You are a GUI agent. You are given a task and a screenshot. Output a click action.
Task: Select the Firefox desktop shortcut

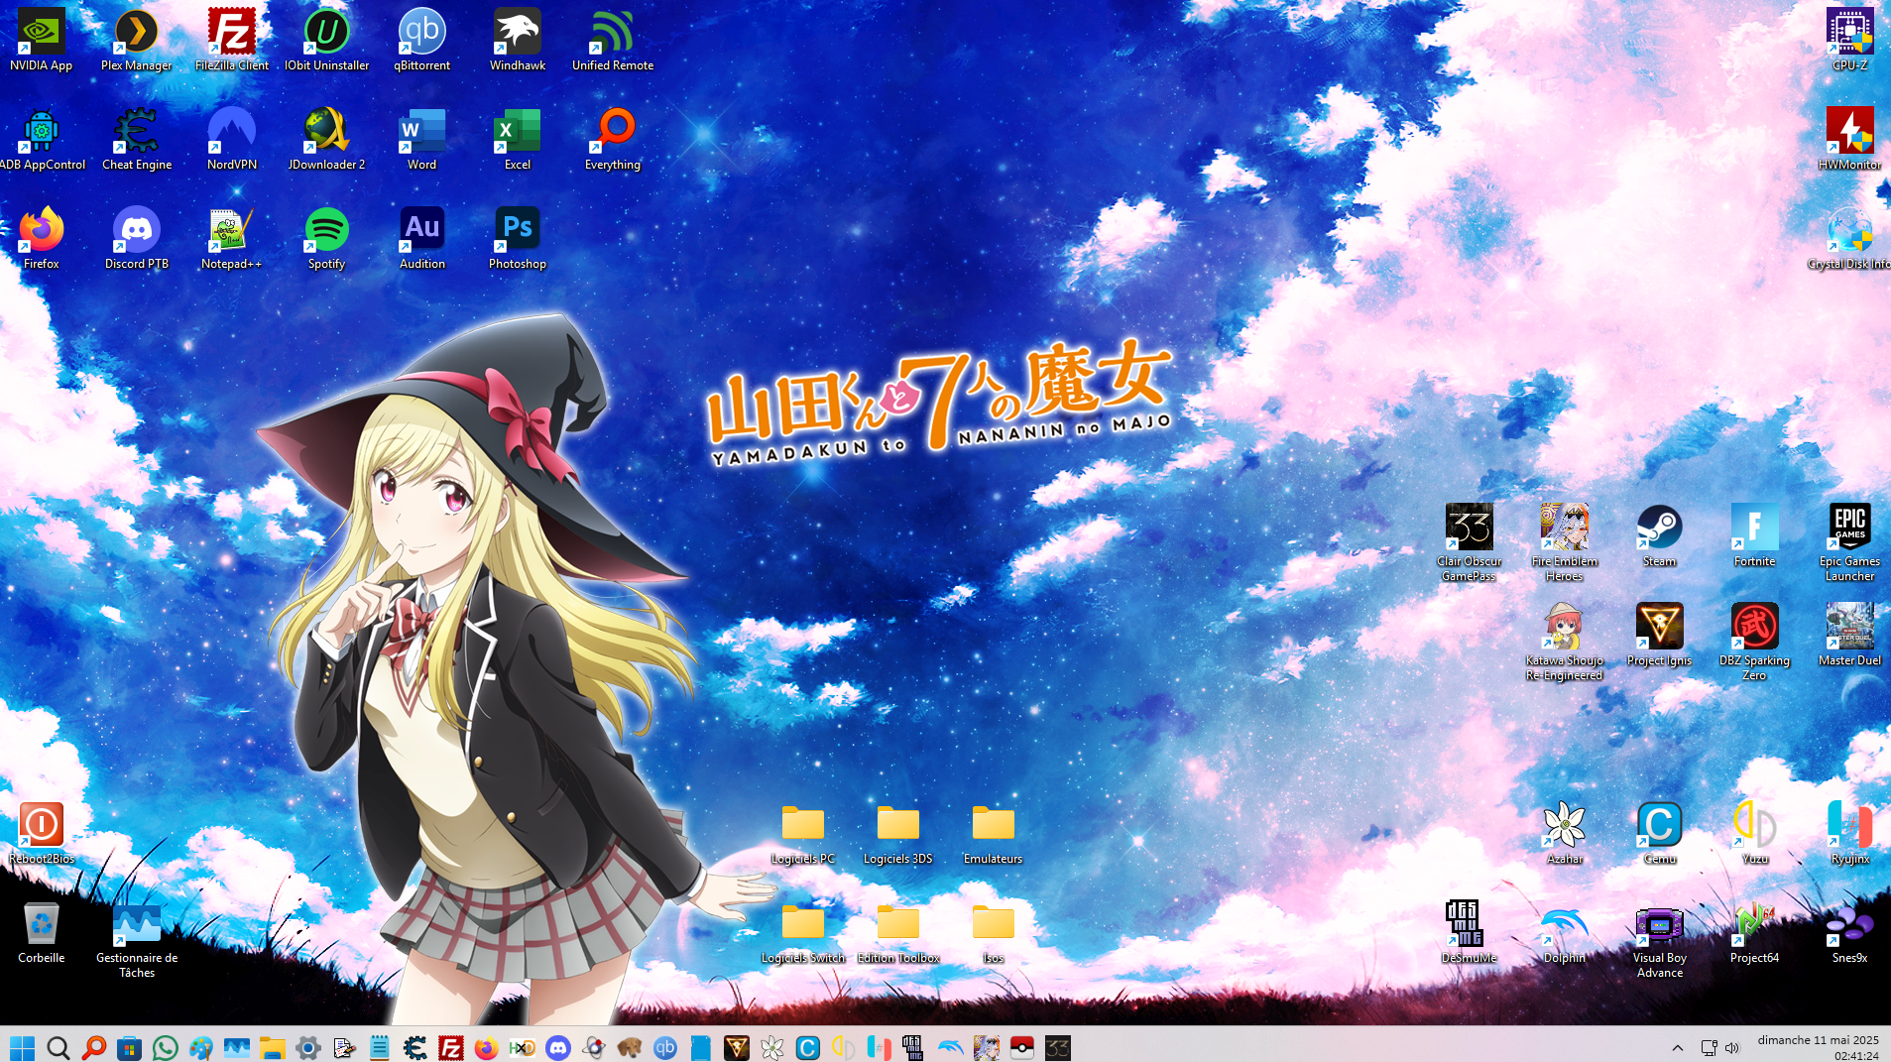click(41, 238)
